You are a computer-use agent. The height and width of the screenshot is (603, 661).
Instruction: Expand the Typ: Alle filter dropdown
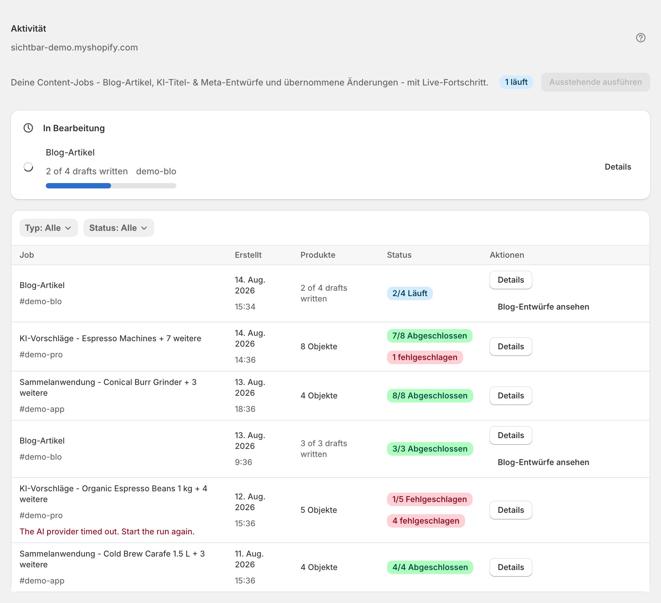pyautogui.click(x=48, y=228)
